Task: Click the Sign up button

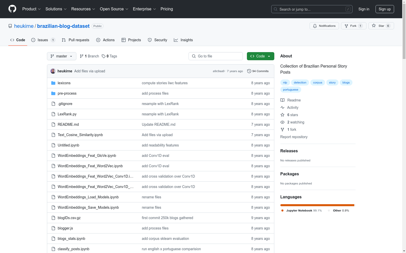Action: [x=385, y=9]
